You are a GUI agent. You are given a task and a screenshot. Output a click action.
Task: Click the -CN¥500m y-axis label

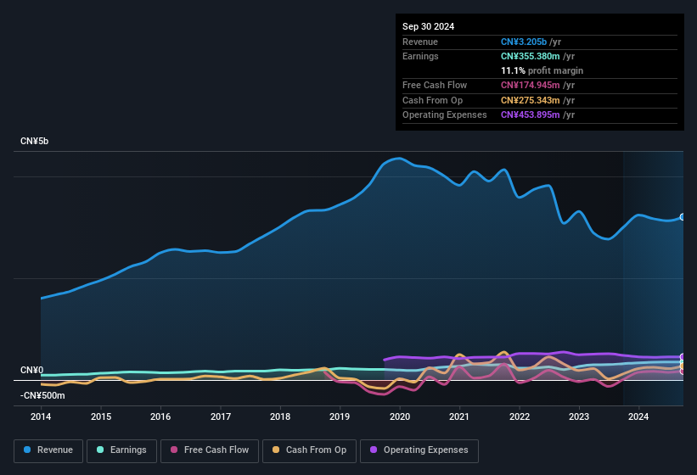42,395
